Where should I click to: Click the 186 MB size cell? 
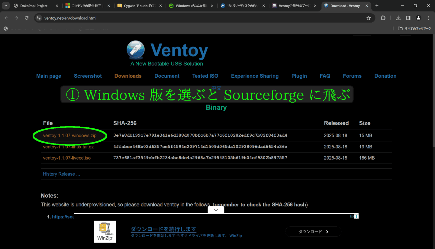click(x=367, y=158)
